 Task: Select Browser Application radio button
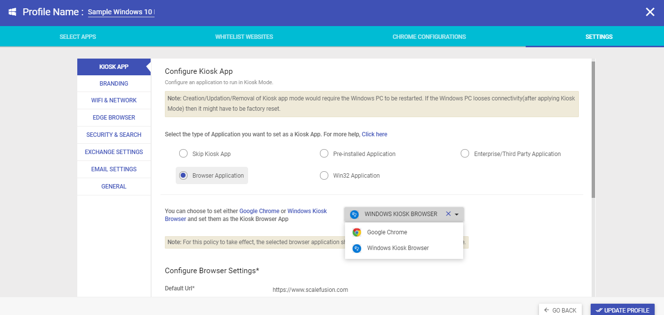(x=183, y=175)
